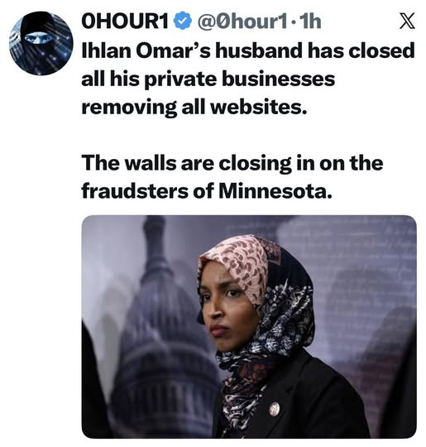426x447 pixels.
Task: Open the 0HOUR1 display name
Action: 125,22
